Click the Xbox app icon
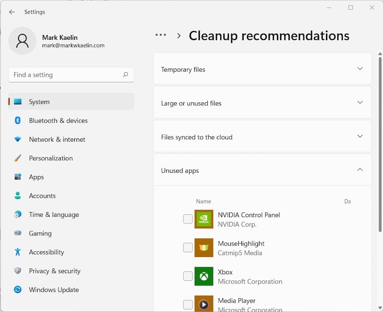Image resolution: width=383 pixels, height=312 pixels. (203, 277)
